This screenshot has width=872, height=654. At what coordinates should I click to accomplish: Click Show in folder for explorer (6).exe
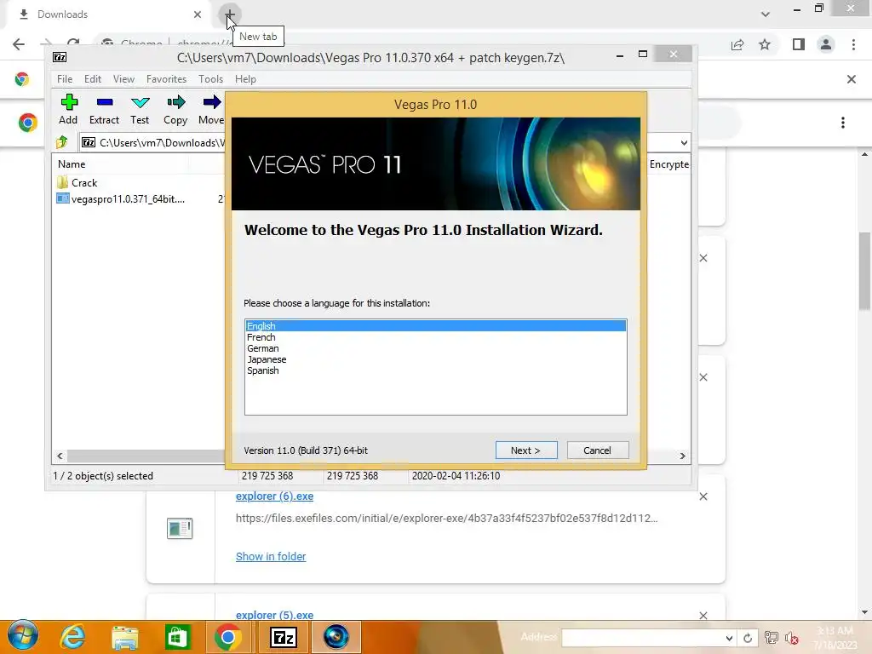click(x=271, y=556)
